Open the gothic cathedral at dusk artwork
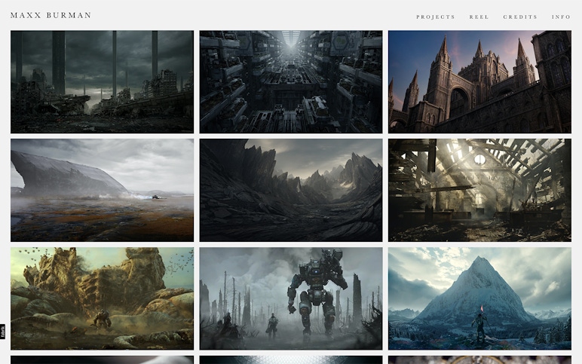Viewport: 582px width, 364px height. point(479,81)
